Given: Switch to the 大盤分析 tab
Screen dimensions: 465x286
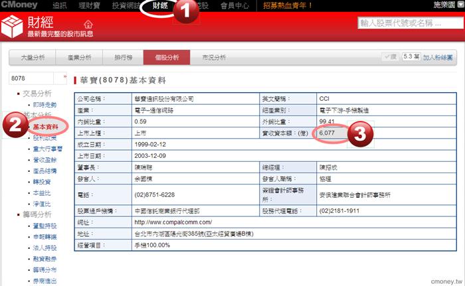Looking at the screenshot, I should coord(33,58).
